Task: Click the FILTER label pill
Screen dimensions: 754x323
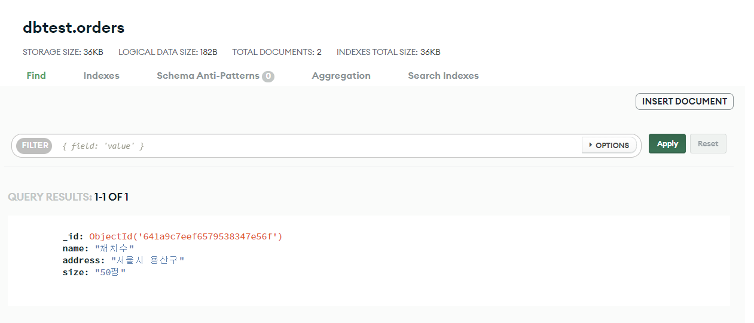Action: click(x=35, y=145)
